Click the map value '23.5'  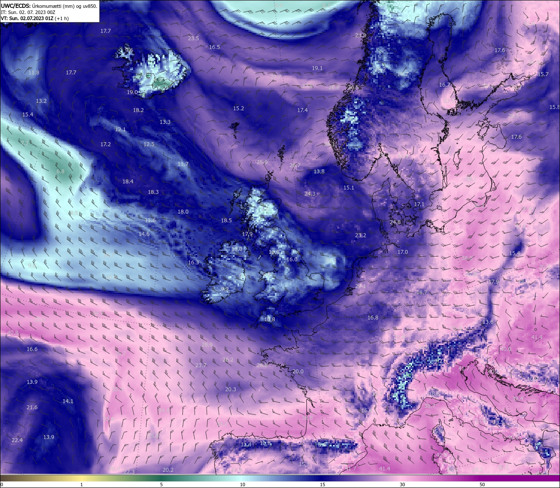pyautogui.click(x=193, y=39)
